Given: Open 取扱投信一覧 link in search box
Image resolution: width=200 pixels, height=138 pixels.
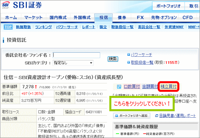Looking at the screenshot, I should click(142, 62).
